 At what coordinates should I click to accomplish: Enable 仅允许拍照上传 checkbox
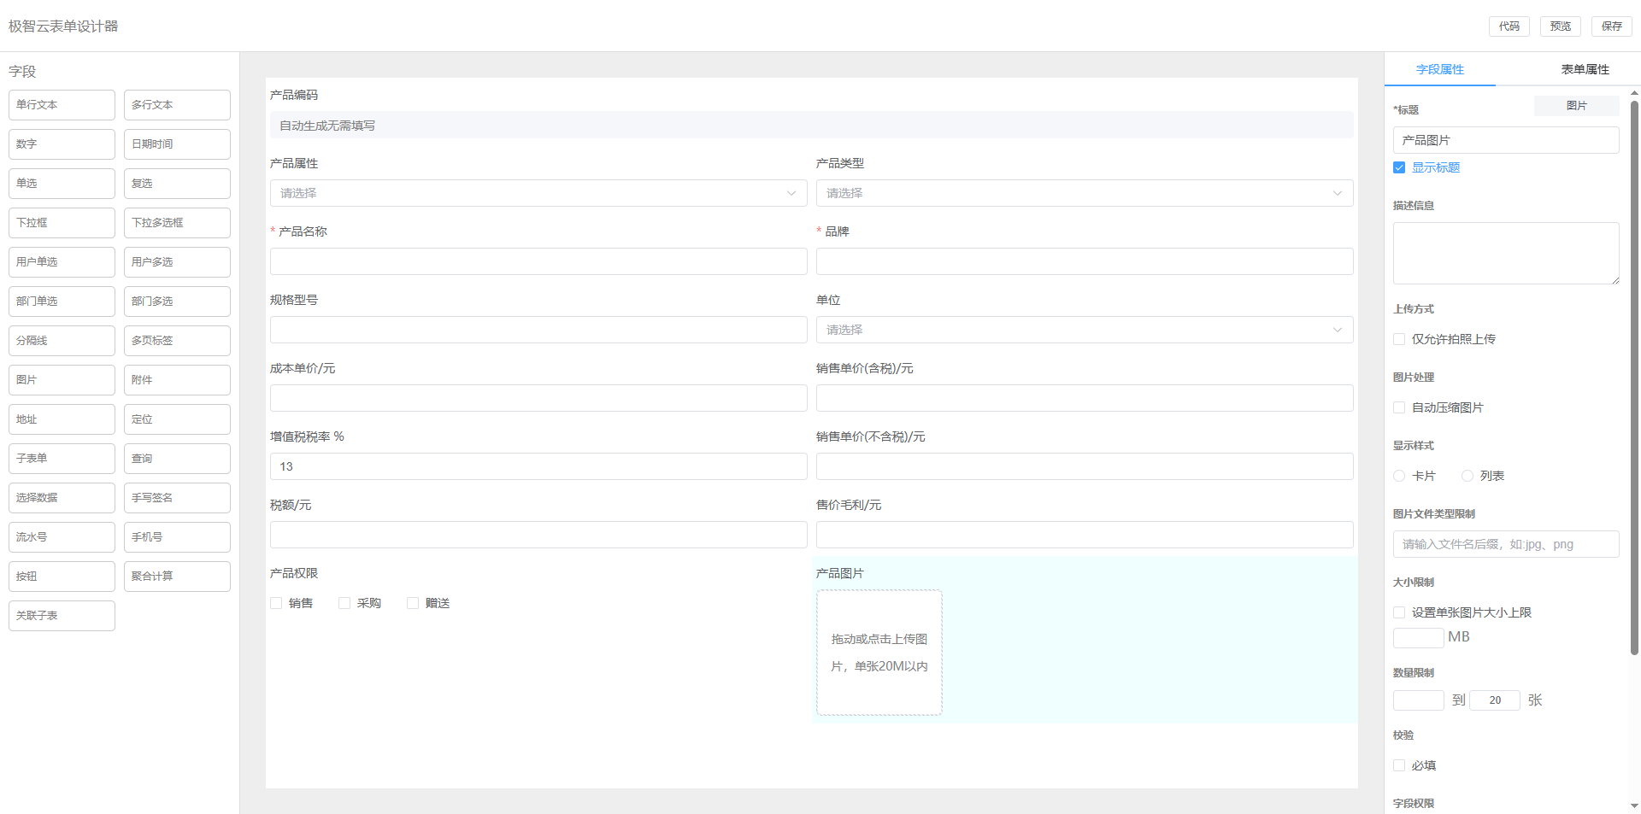pyautogui.click(x=1399, y=340)
